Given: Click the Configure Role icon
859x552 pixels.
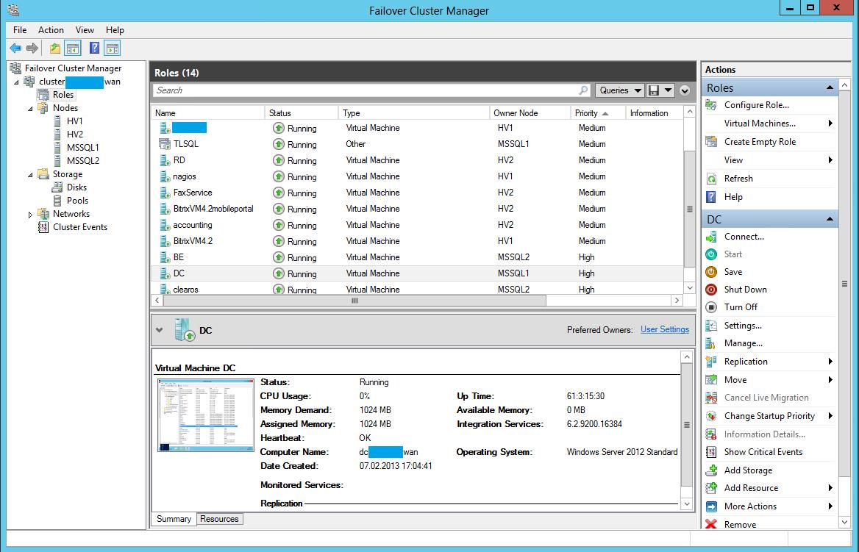Looking at the screenshot, I should click(711, 105).
